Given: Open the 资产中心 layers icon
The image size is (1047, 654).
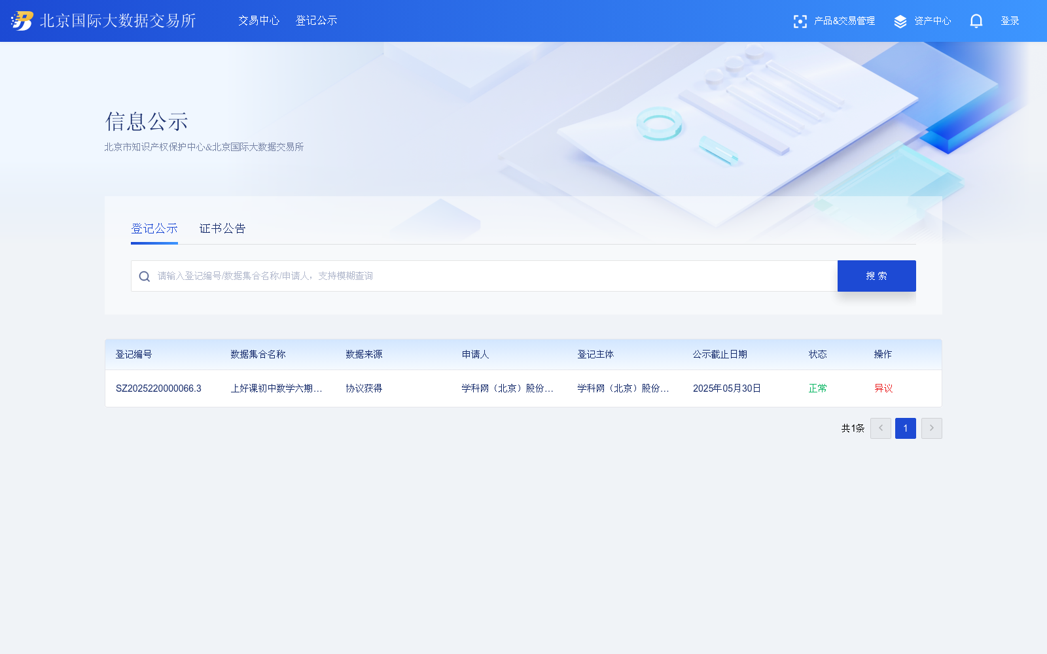Looking at the screenshot, I should tap(900, 22).
